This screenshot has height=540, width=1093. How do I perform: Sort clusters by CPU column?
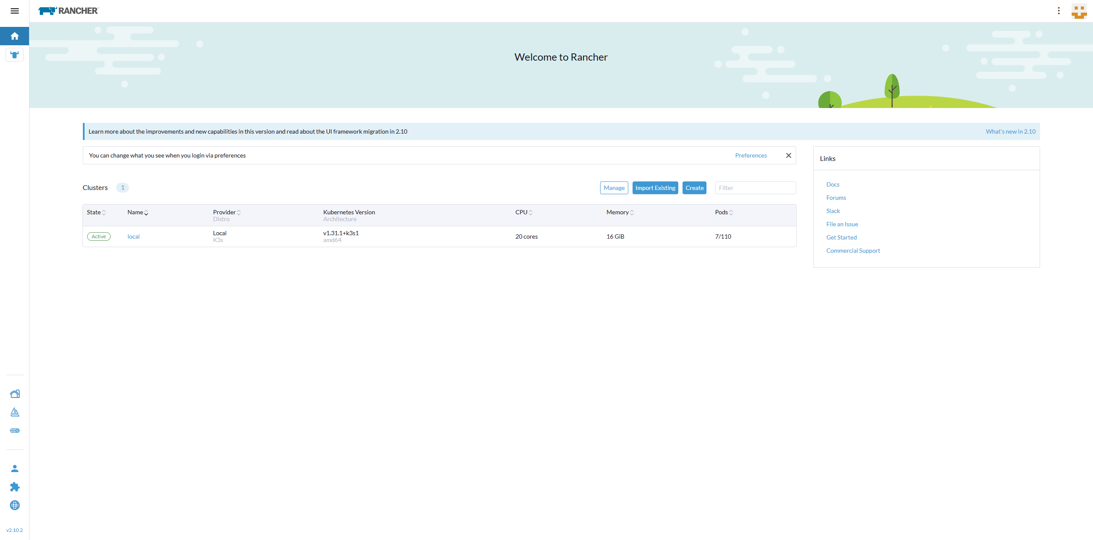click(x=524, y=212)
